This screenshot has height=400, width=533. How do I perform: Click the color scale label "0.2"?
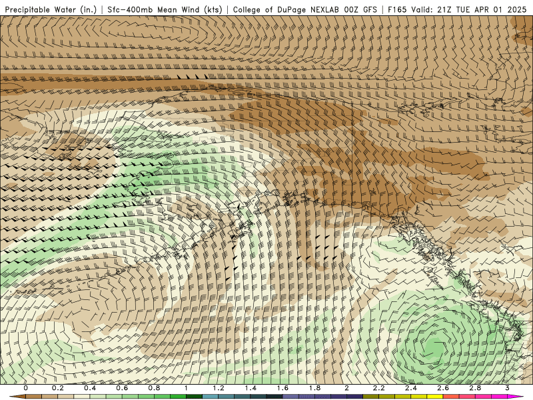[58, 388]
